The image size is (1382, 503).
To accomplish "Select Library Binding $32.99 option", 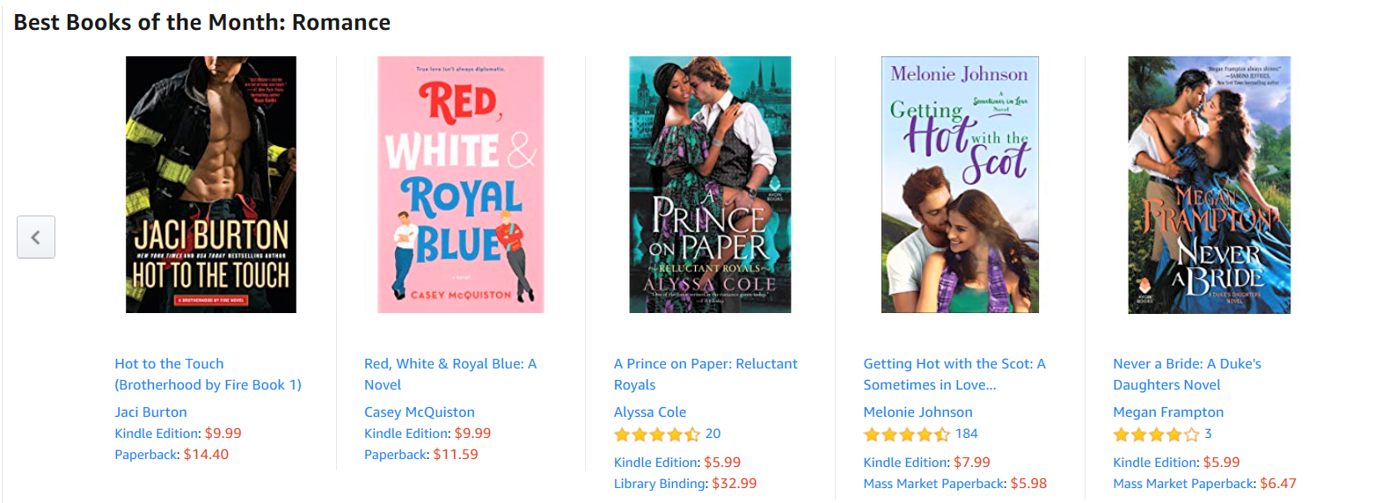I will [685, 484].
